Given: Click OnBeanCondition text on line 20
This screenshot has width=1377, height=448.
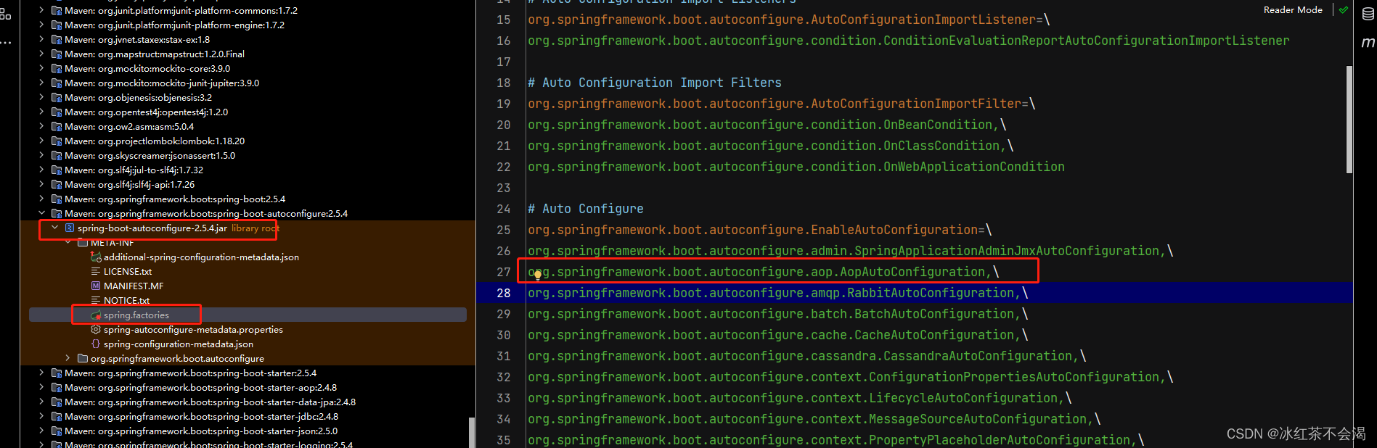Looking at the screenshot, I should (x=938, y=125).
